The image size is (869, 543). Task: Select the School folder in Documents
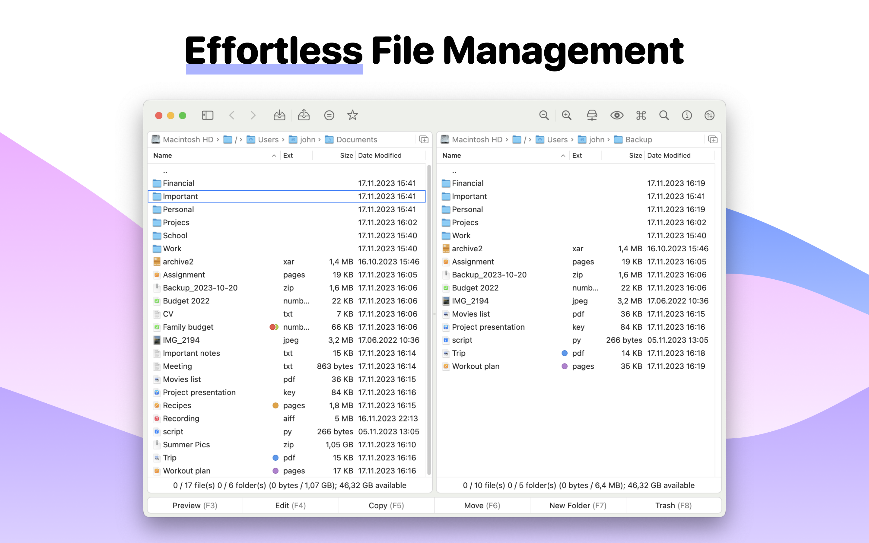coord(175,236)
